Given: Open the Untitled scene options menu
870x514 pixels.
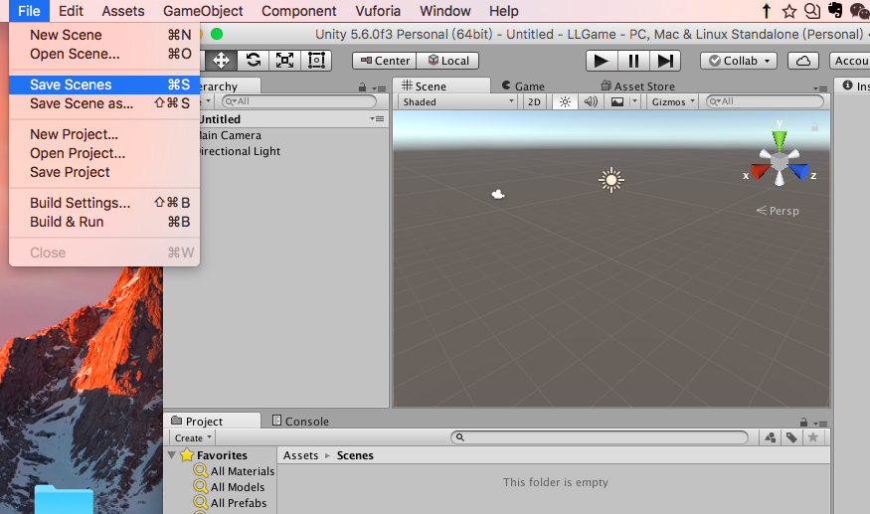Looking at the screenshot, I should [377, 118].
